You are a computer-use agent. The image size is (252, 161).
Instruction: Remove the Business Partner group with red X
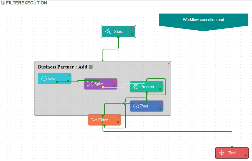(x=168, y=64)
